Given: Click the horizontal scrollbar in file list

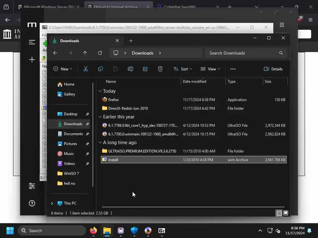Looking at the screenshot, I should [193, 207].
